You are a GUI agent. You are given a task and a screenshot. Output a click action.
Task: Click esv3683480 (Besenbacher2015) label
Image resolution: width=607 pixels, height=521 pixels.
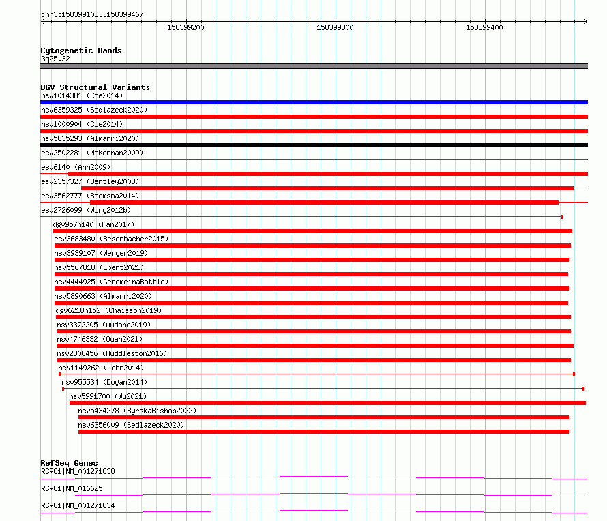(111, 239)
